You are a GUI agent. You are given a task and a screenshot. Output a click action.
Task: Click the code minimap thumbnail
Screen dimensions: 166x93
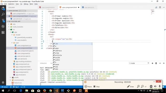tap(153, 12)
